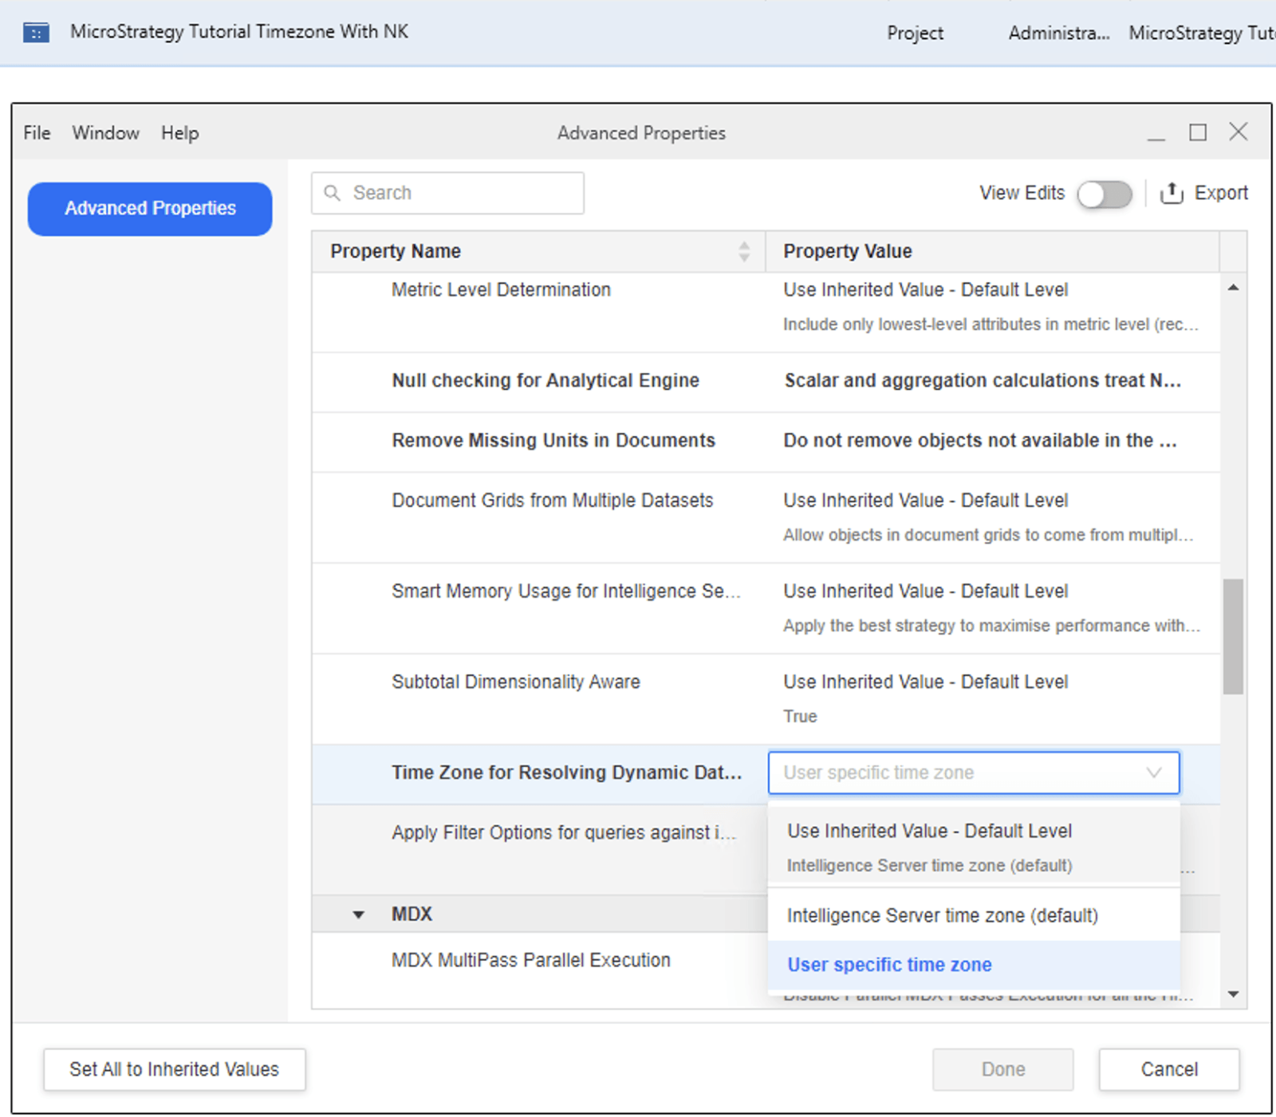The width and height of the screenshot is (1276, 1117).
Task: Open the Help menu
Action: pyautogui.click(x=180, y=132)
